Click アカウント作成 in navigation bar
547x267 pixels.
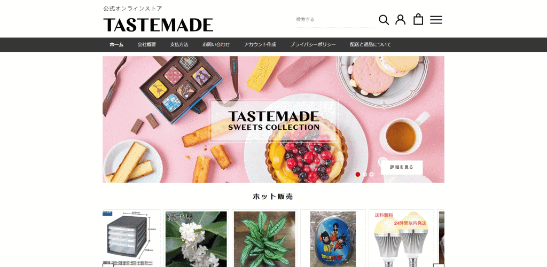[260, 45]
